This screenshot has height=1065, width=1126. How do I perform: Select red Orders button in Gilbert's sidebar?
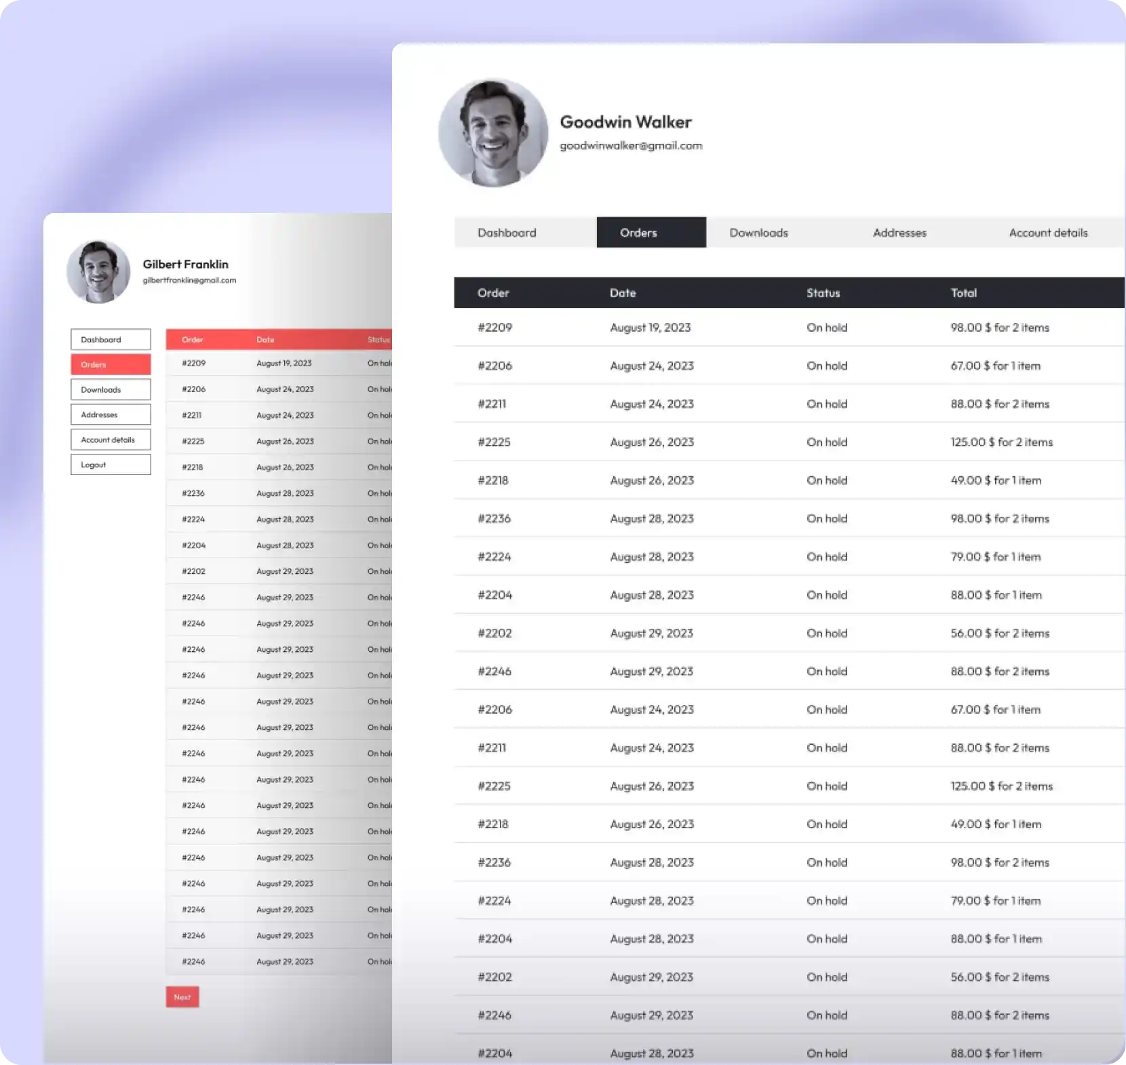pyautogui.click(x=111, y=364)
